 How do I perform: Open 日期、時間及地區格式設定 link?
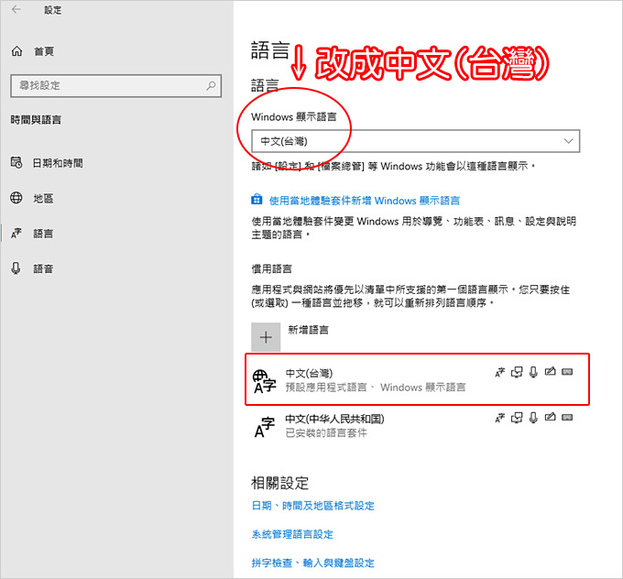[x=313, y=506]
